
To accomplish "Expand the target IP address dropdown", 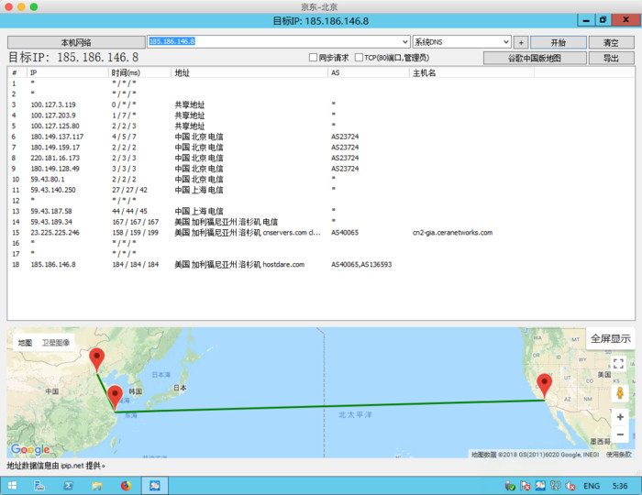I will coord(404,42).
